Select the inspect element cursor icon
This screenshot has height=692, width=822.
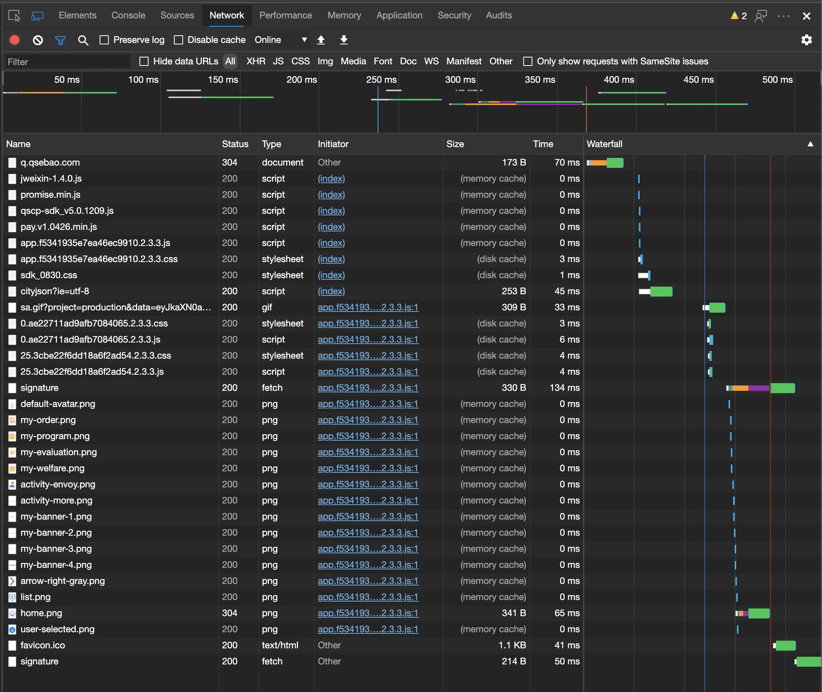(x=14, y=16)
